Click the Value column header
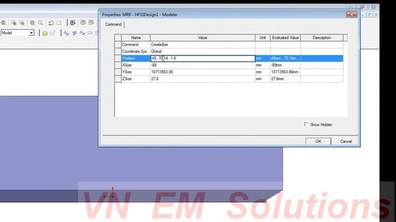The image size is (396, 222). [x=202, y=38]
